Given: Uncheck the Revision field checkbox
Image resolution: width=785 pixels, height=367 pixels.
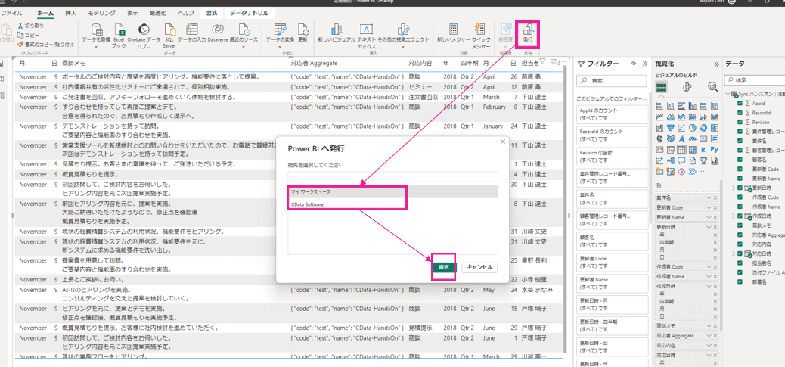Looking at the screenshot, I should click(x=740, y=122).
